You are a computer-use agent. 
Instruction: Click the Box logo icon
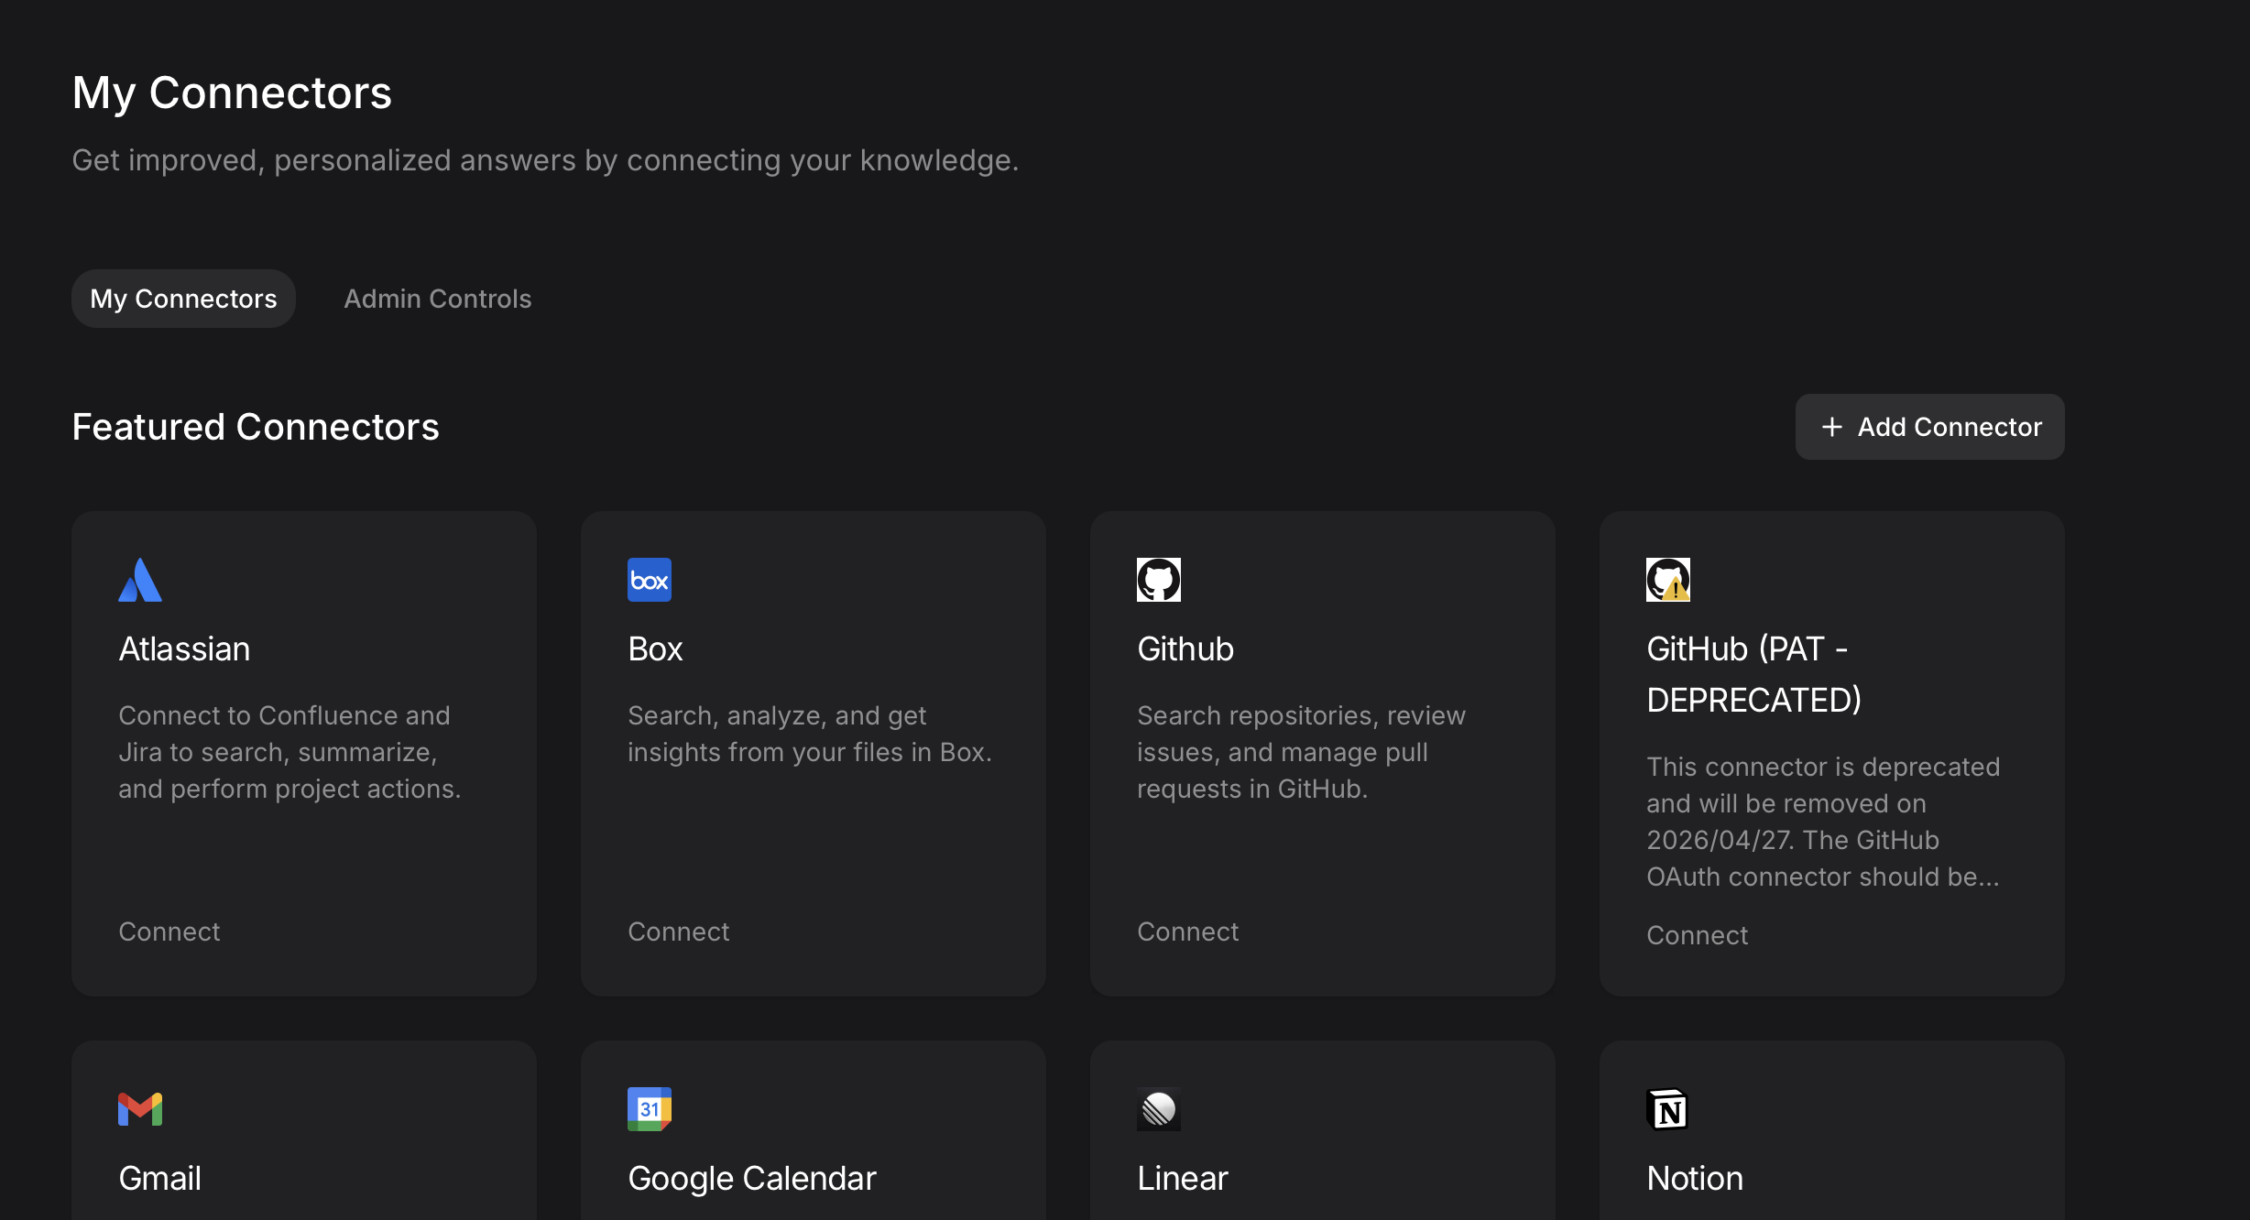[x=650, y=580]
